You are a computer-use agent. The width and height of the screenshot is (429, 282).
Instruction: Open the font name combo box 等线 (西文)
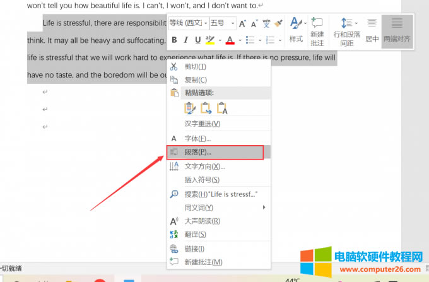[x=189, y=23]
